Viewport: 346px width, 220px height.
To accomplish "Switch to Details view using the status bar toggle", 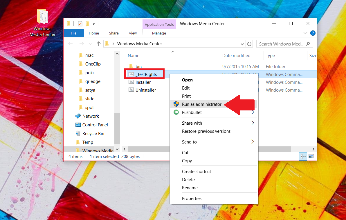I will (303, 156).
